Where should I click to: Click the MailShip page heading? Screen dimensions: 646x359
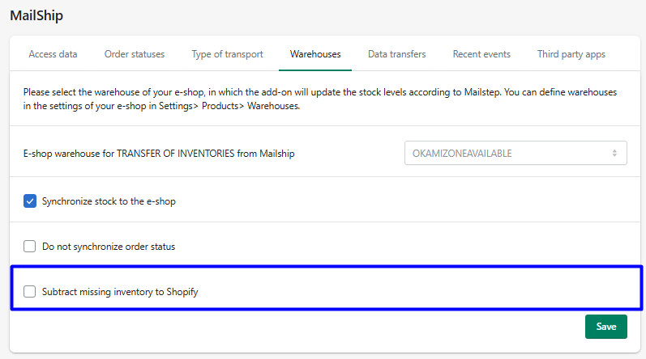tap(36, 15)
